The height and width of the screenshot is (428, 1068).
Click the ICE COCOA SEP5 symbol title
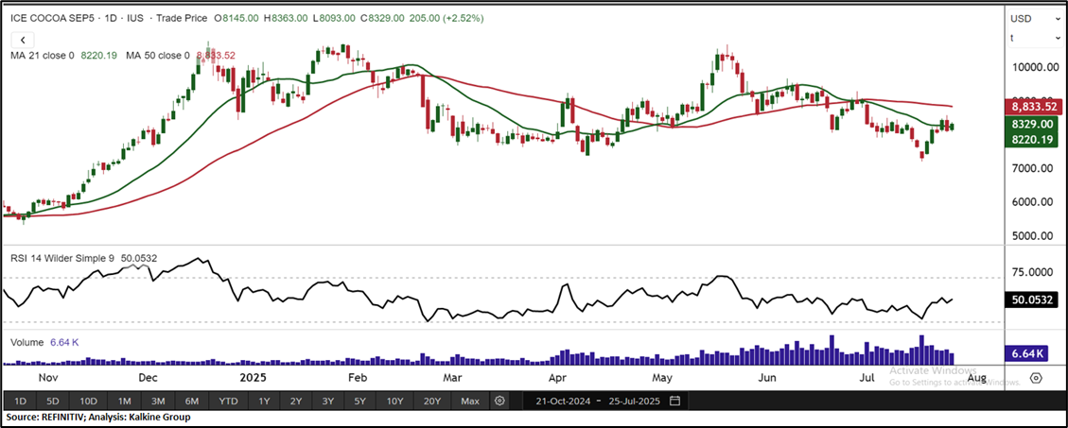52,18
